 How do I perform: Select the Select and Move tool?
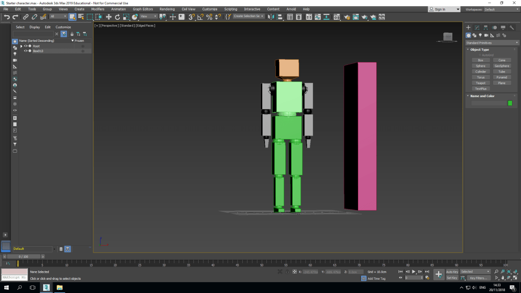tap(109, 17)
